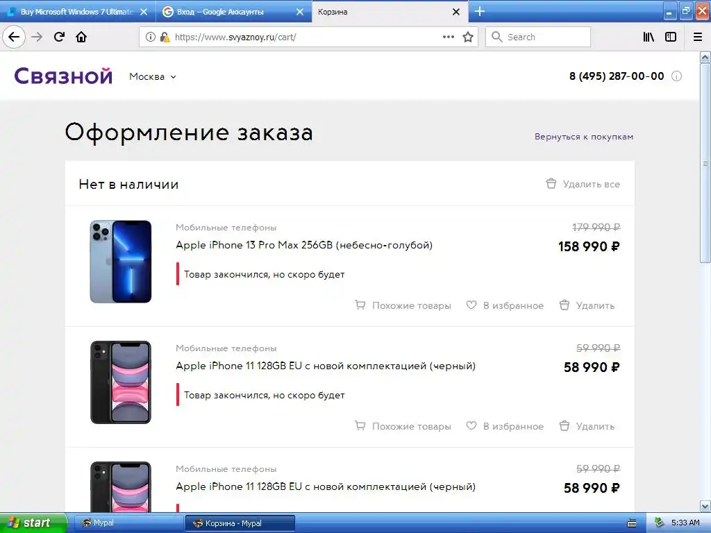
Task: Close the Buy Microsoft Windows 7 tab
Action: point(144,12)
